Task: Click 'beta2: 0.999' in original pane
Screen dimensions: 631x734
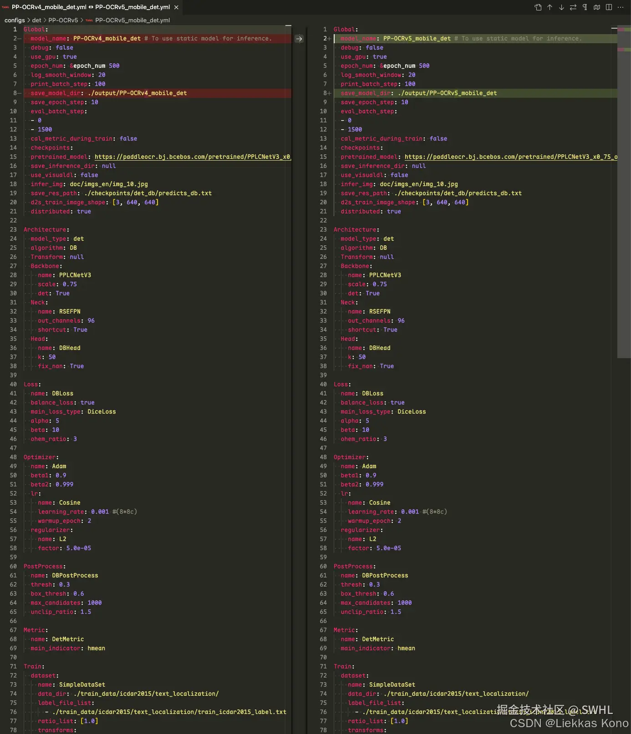Action: pyautogui.click(x=52, y=485)
